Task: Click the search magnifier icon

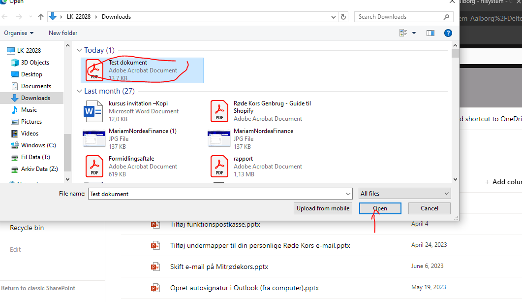Action: (446, 17)
